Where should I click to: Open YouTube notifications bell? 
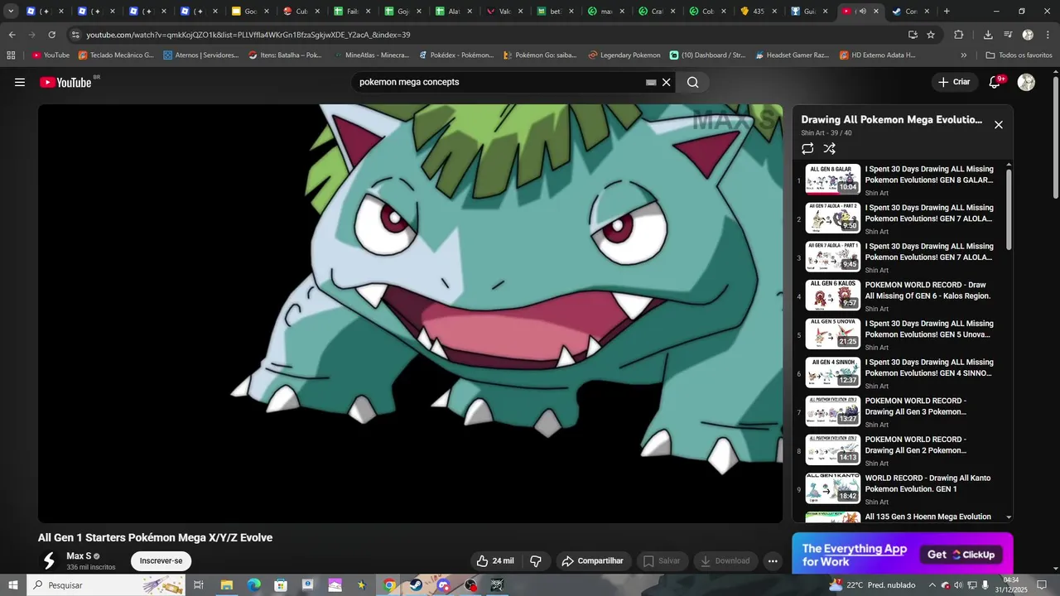pos(995,82)
